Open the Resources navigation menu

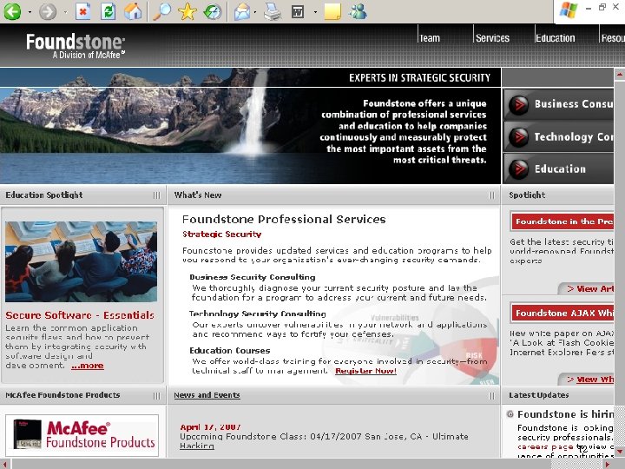[613, 38]
